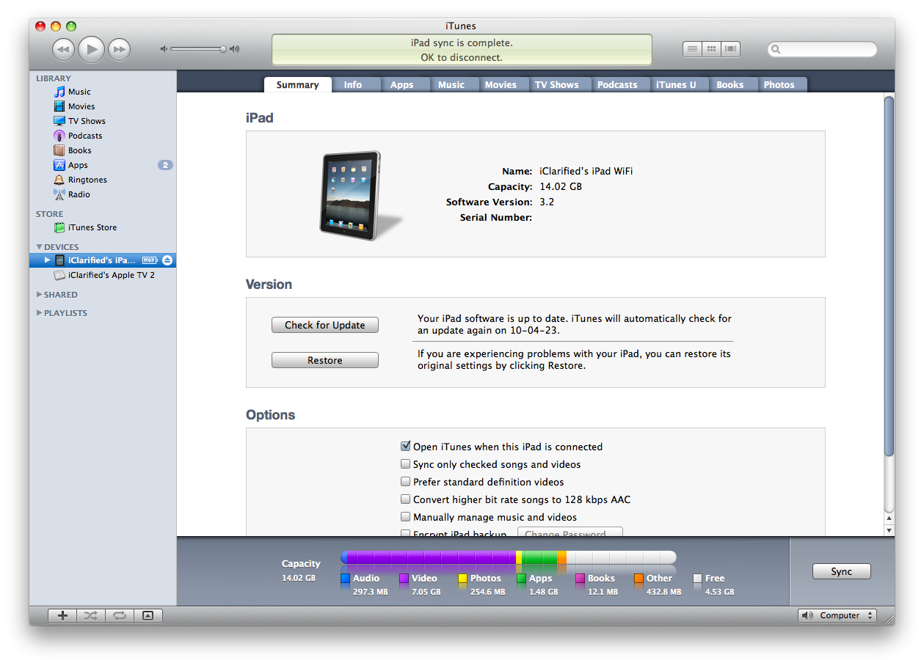Open the Movies library icon
Image resolution: width=924 pixels, height=660 pixels.
59,106
